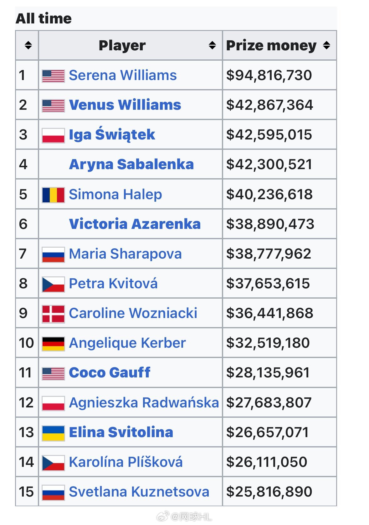Open Venus Williams player link

point(125,105)
